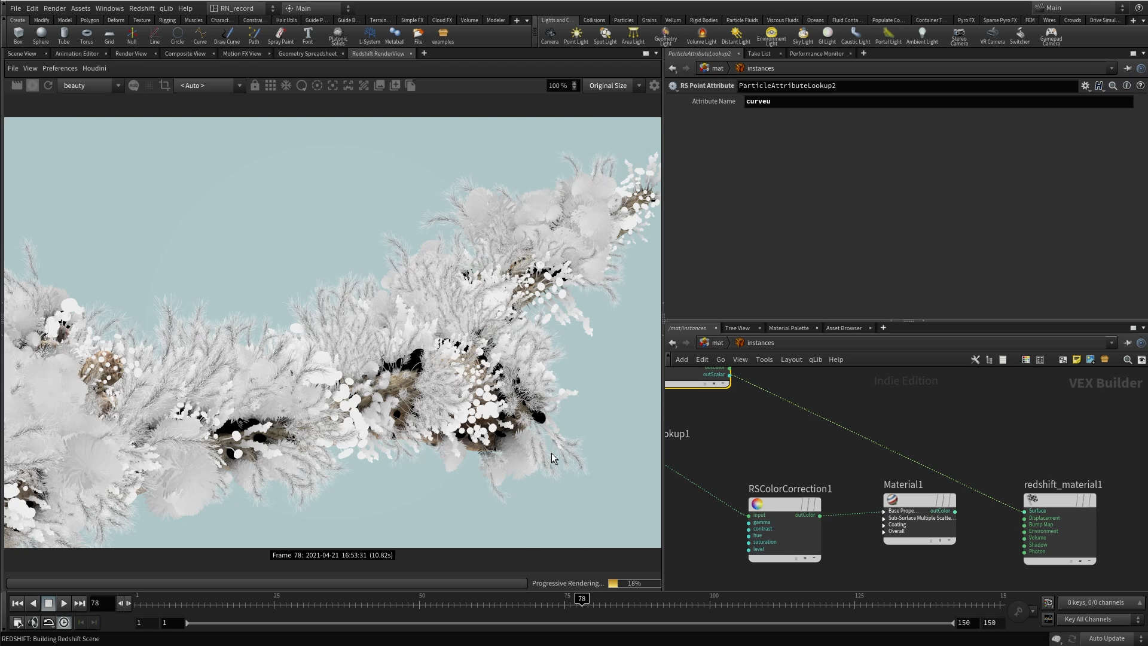
Task: Jump to the first frame
Action: click(17, 604)
